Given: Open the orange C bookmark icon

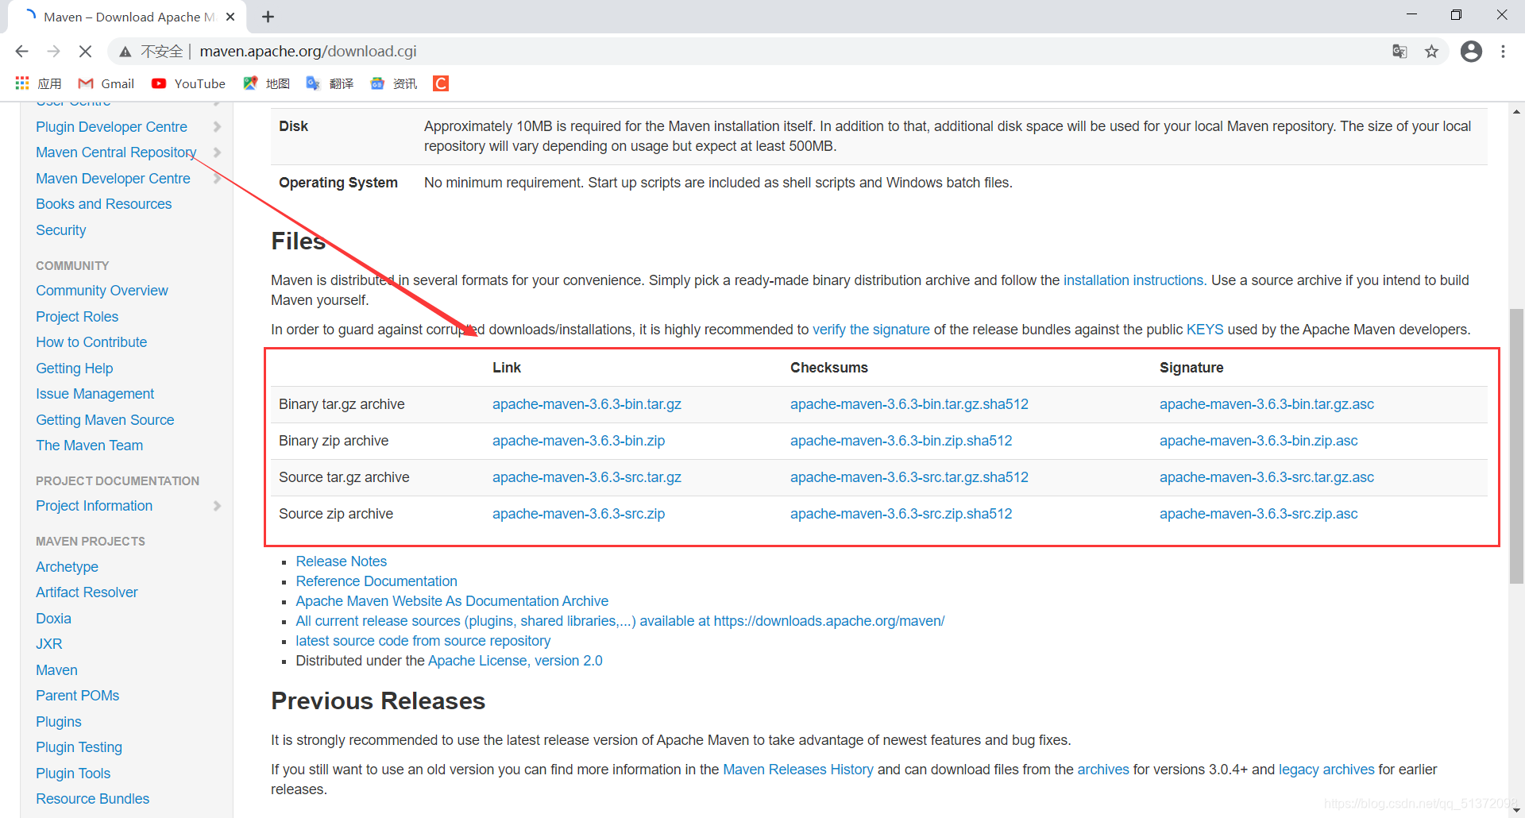Looking at the screenshot, I should point(441,83).
